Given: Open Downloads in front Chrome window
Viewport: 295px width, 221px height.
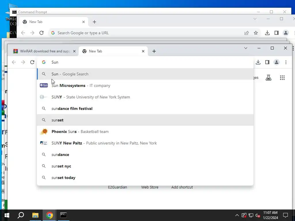Looking at the screenshot, I should click(x=258, y=62).
